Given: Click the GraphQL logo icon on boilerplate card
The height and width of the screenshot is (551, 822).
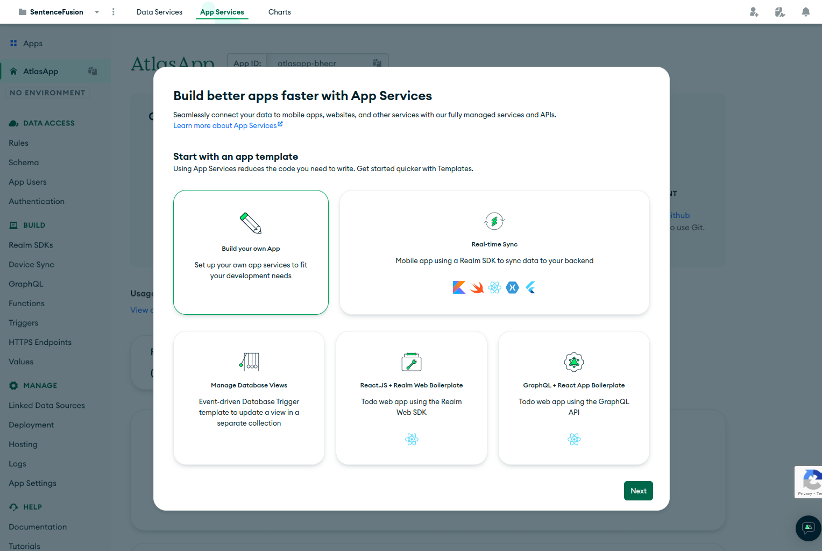Looking at the screenshot, I should coord(574,362).
